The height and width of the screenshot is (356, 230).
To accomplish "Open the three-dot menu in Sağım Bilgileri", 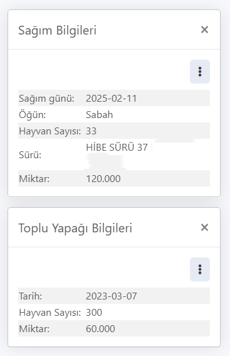I will pos(200,72).
